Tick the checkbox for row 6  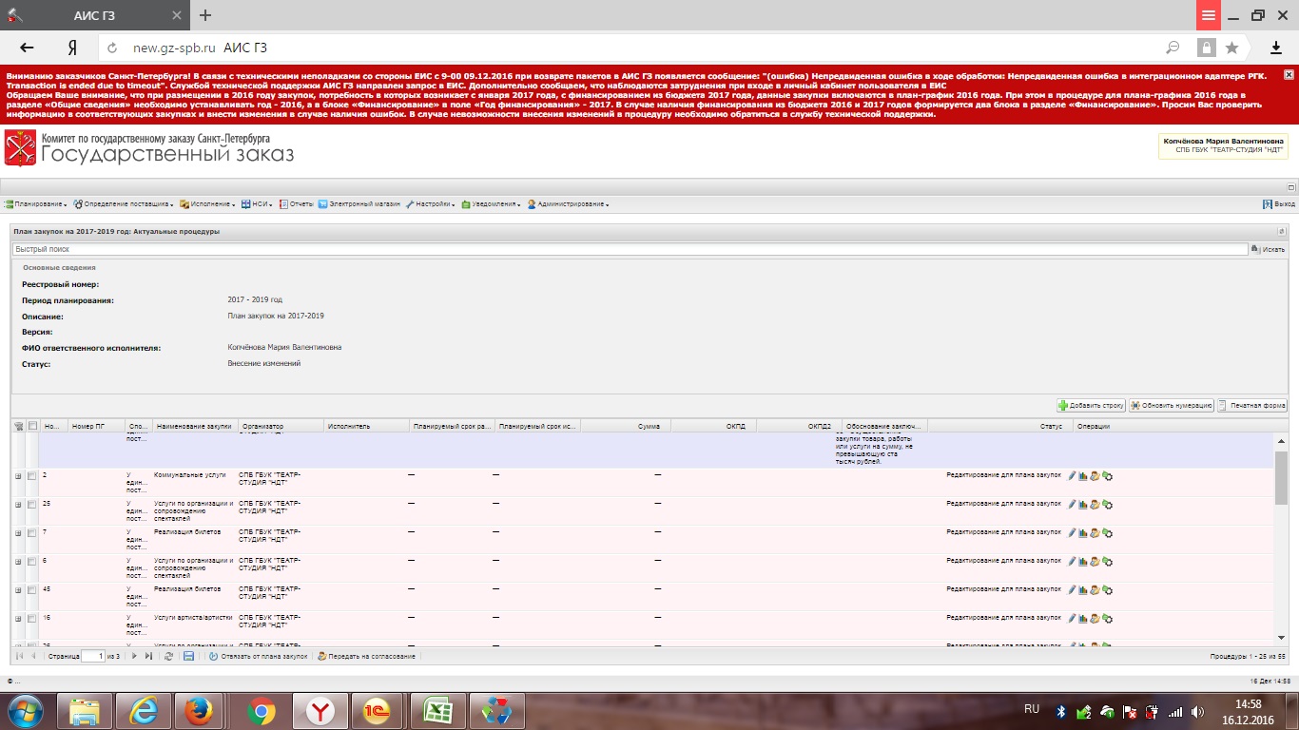pyautogui.click(x=32, y=562)
